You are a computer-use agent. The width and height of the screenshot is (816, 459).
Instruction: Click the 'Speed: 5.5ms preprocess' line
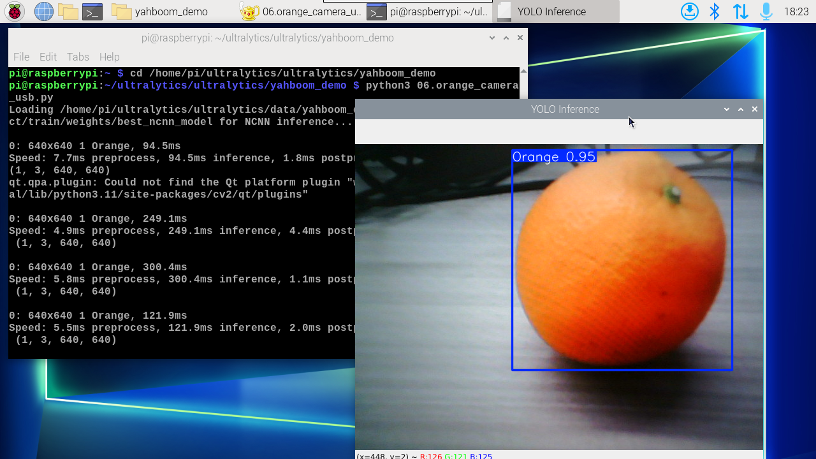182,328
